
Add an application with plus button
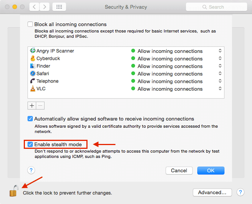point(32,105)
